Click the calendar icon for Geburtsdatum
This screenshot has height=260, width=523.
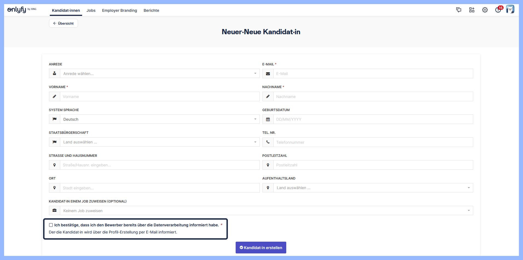[x=268, y=119]
